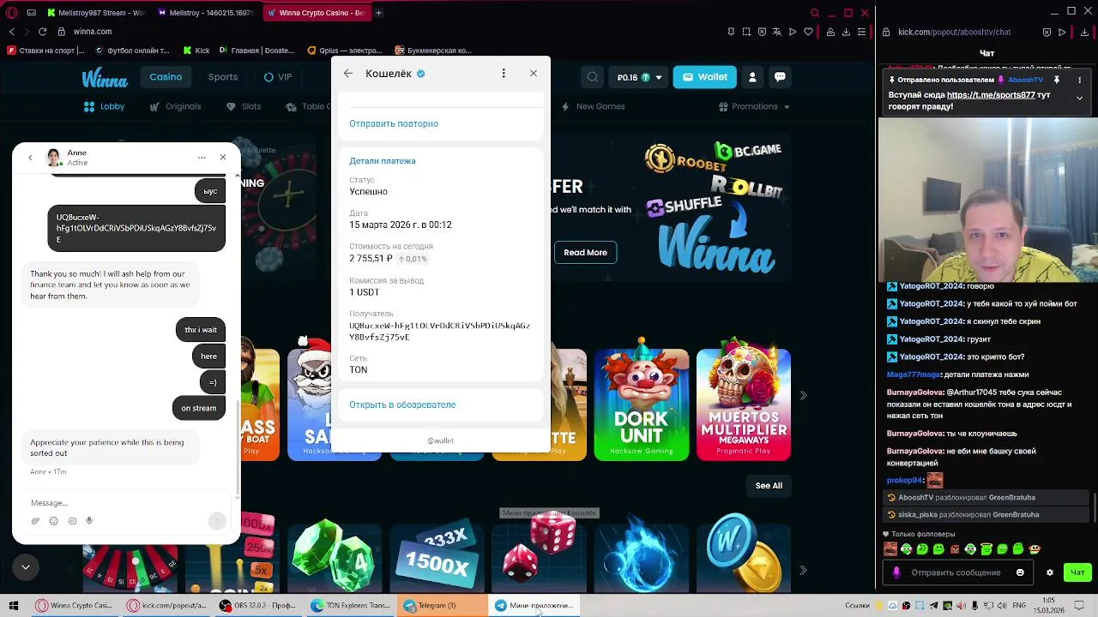Viewport: 1098px width, 617px height.
Task: Open the VIP tab
Action: coord(278,77)
